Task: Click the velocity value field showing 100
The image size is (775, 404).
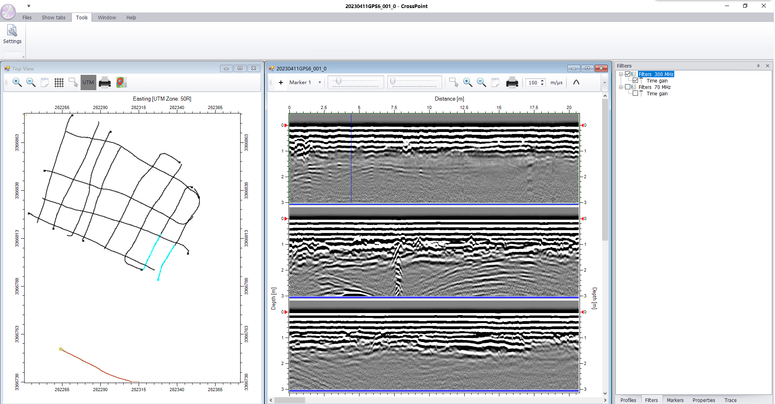Action: tap(533, 82)
